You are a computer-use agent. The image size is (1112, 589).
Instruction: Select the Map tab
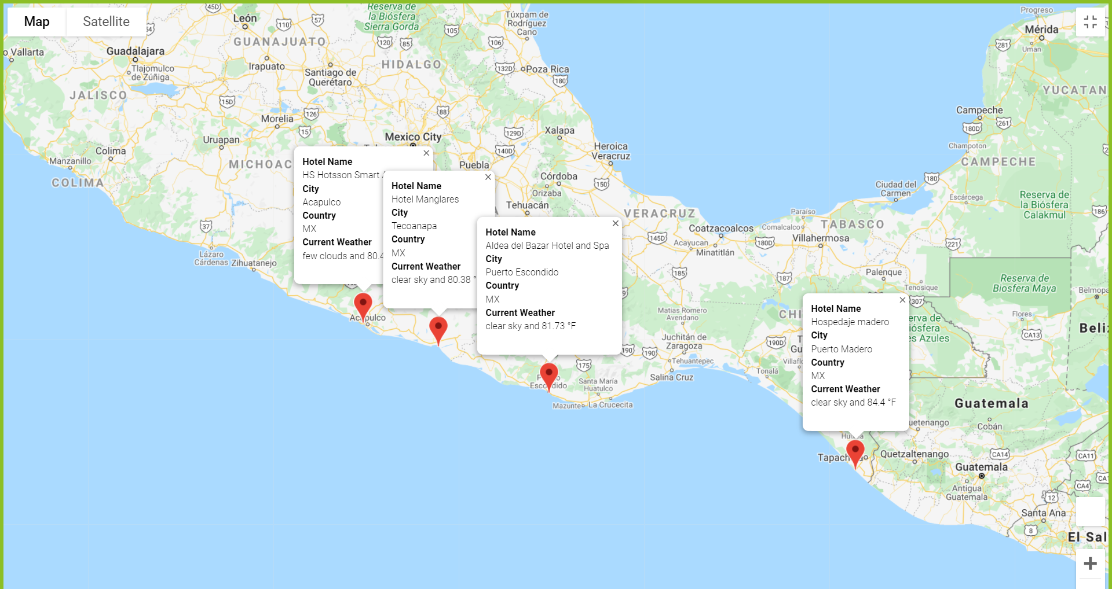(x=36, y=21)
